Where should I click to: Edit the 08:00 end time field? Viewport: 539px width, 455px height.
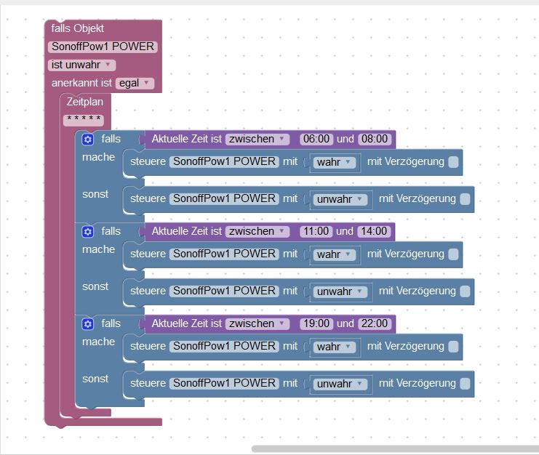click(x=375, y=139)
